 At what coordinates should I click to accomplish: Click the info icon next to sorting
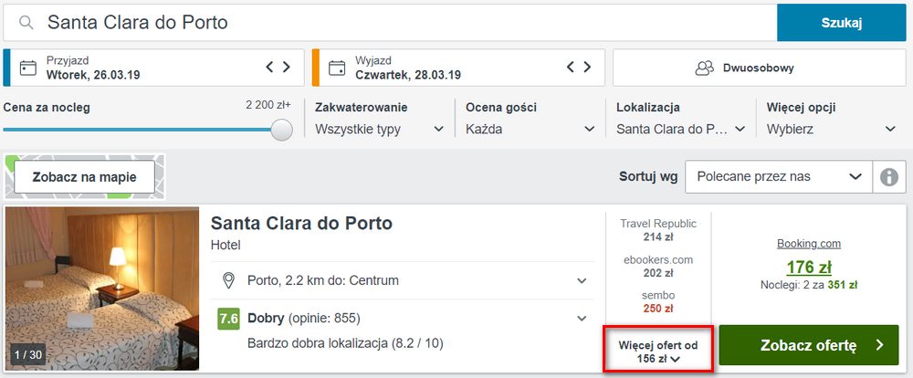885,176
